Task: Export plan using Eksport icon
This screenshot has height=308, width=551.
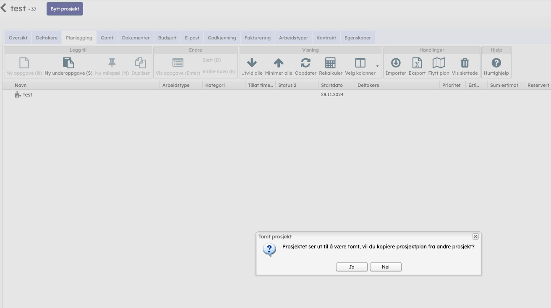Action: point(417,63)
